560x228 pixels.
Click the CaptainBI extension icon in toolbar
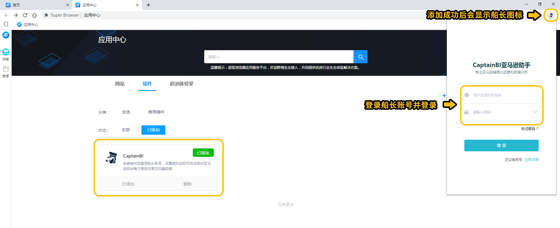(x=551, y=15)
